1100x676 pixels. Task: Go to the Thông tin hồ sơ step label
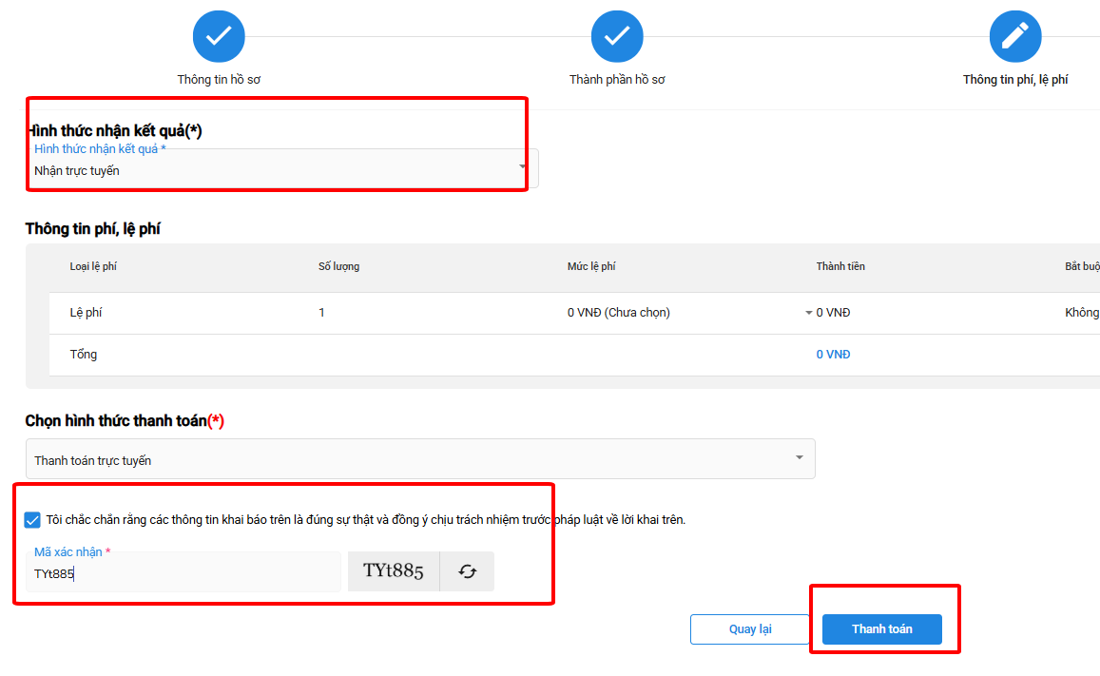pyautogui.click(x=219, y=80)
